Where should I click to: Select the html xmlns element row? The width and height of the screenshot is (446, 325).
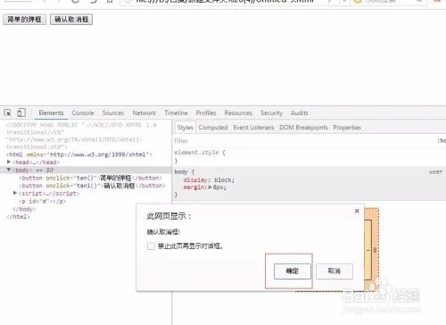79,154
